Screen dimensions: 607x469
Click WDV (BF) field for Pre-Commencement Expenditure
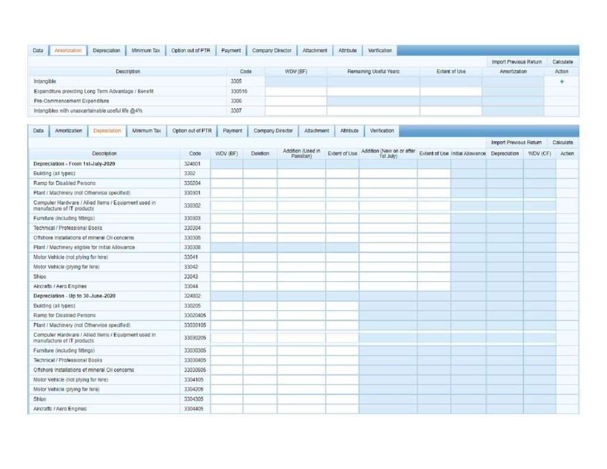click(295, 101)
